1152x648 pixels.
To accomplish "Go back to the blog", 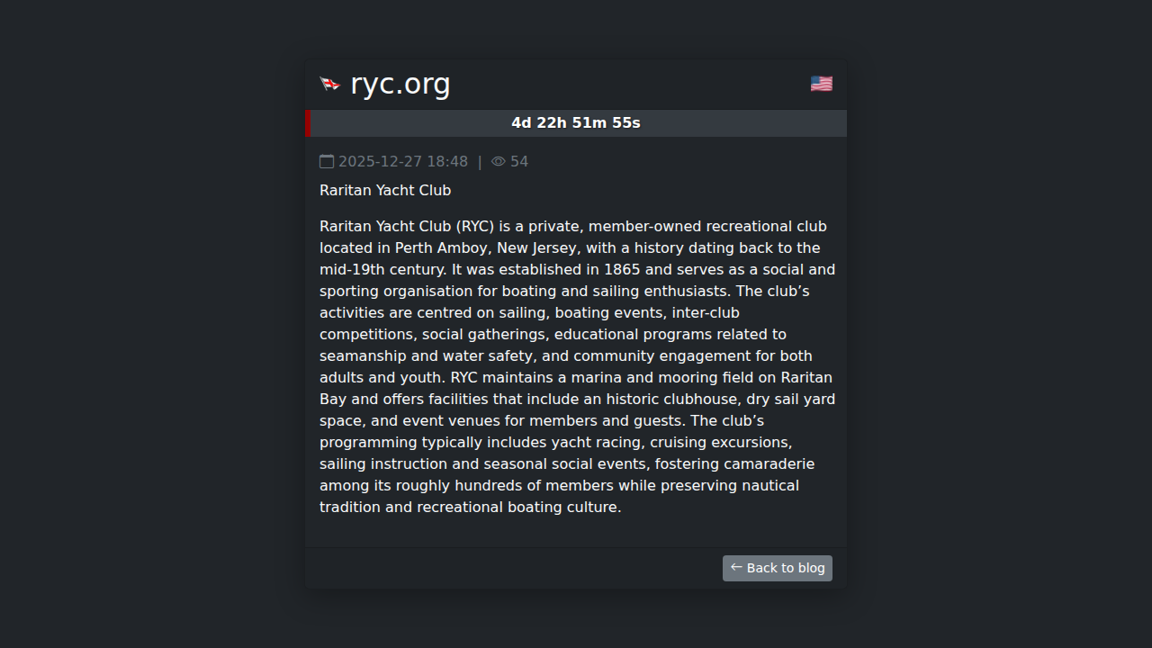I will (778, 568).
